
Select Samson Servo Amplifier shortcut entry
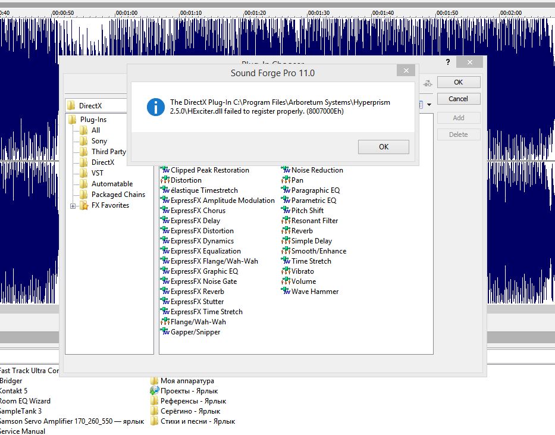click(x=72, y=421)
